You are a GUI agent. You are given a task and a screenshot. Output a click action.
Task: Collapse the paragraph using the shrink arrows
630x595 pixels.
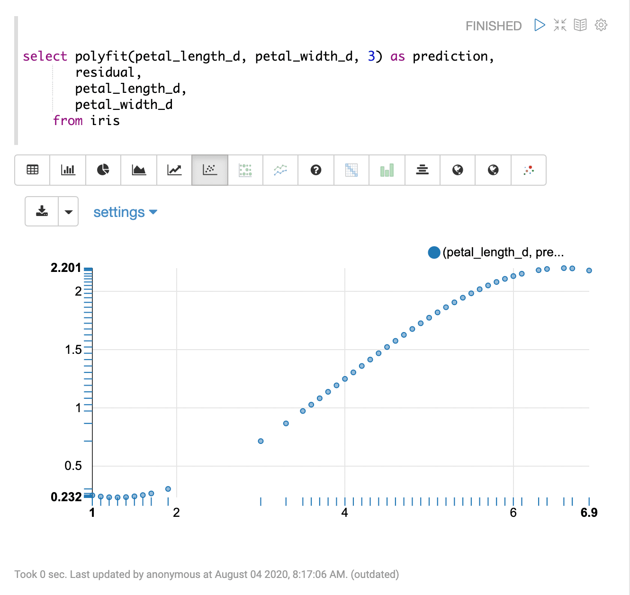tap(559, 25)
